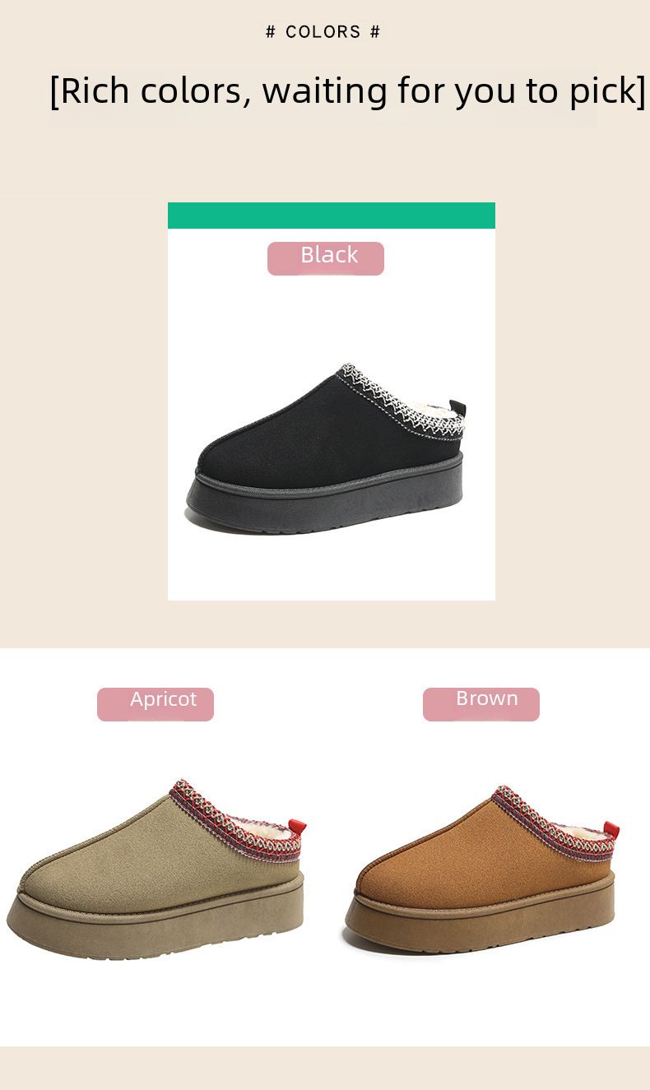Image resolution: width=650 pixels, height=1090 pixels.
Task: Open the apricot slipper product photo
Action: click(x=156, y=870)
